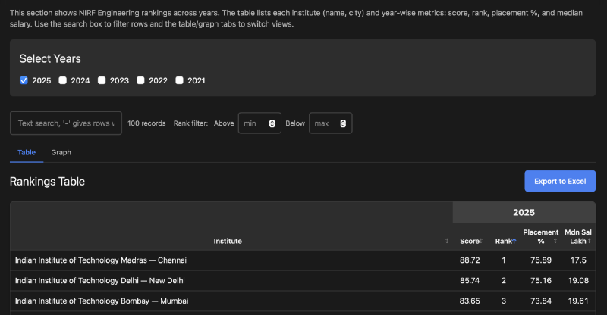Screen dimensions: 607x315
Task: Select the Table tab
Action: pyautogui.click(x=27, y=152)
